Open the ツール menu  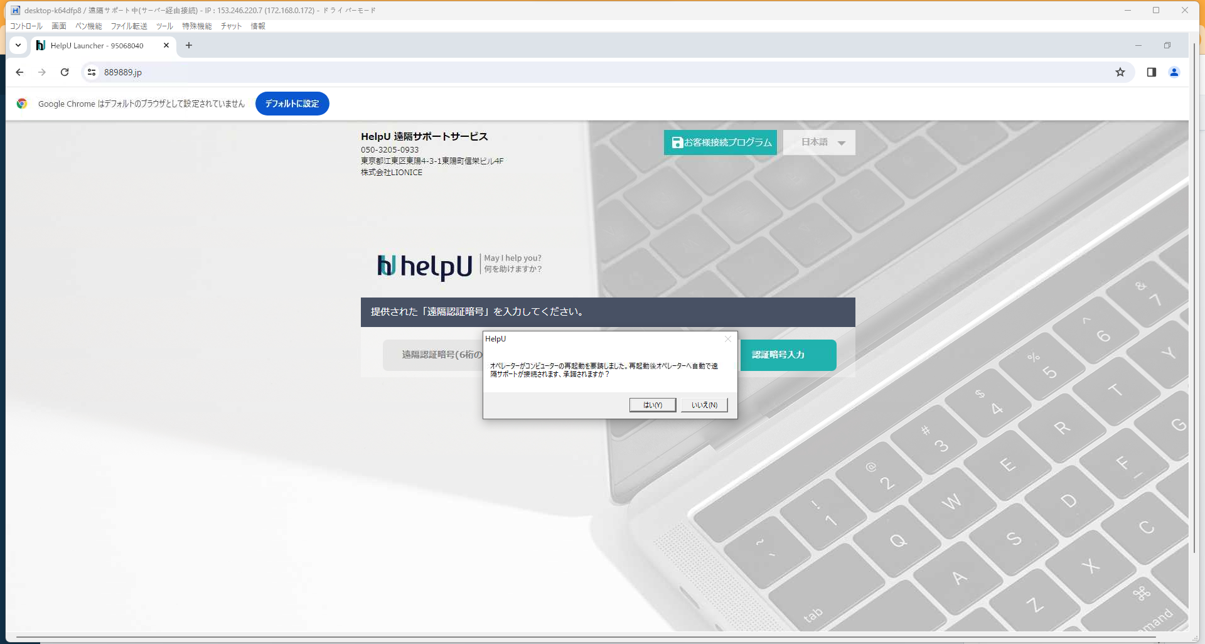click(x=164, y=26)
